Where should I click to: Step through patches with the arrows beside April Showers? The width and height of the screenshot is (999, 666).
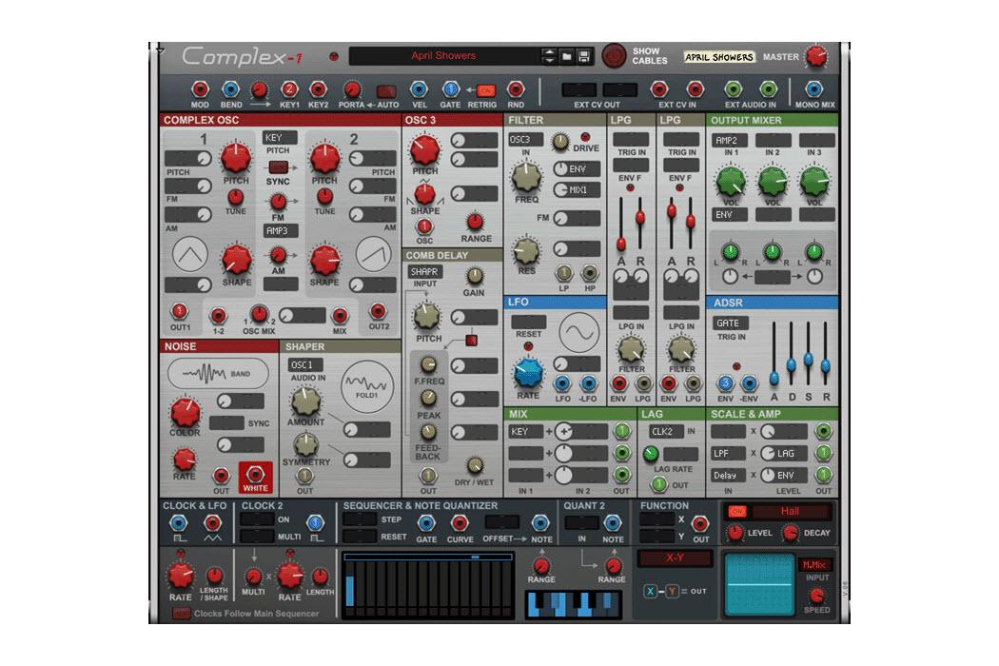549,56
